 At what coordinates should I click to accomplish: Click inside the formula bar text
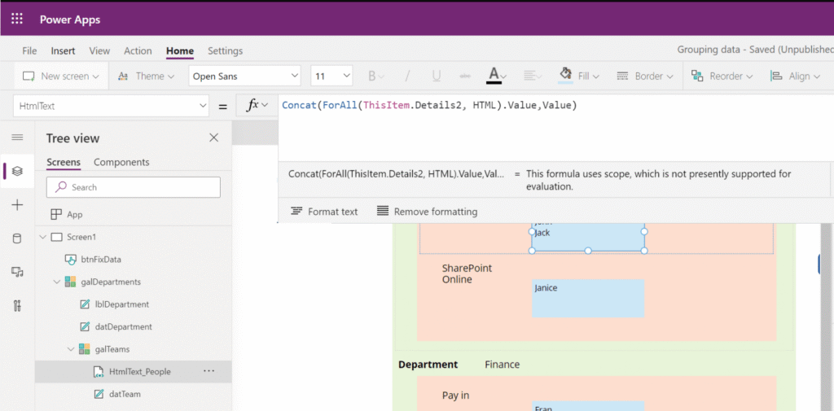point(429,105)
